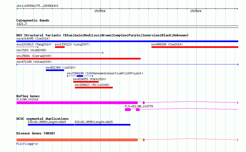Click the FLG|NM_002016 gene exon block
246x152 pixels.
point(77,103)
